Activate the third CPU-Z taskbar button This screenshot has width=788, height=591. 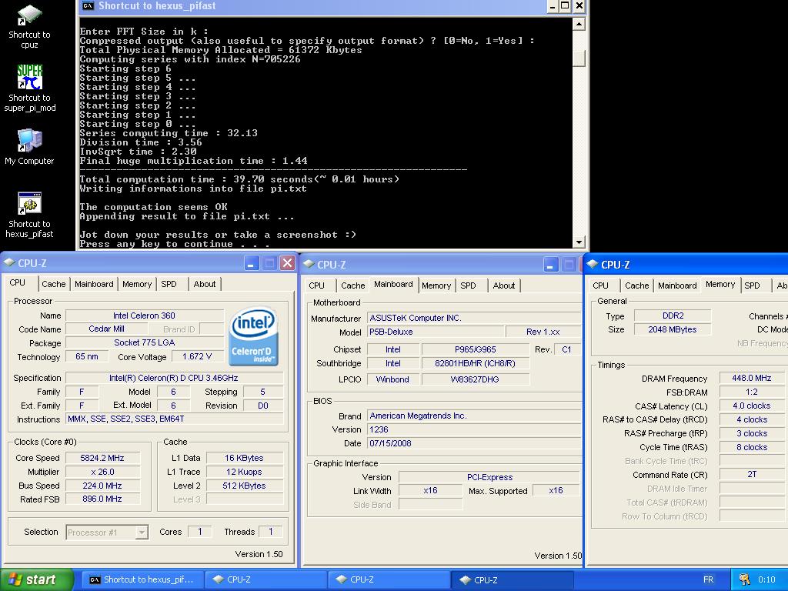coord(512,579)
